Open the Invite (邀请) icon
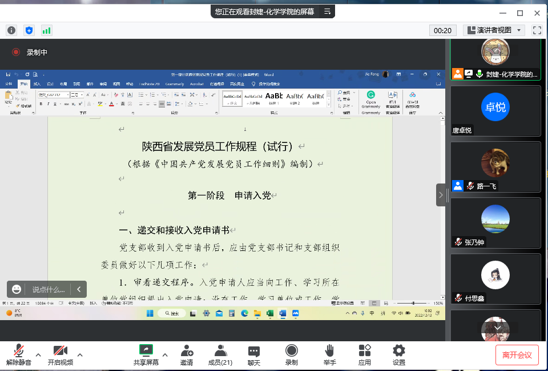 tap(186, 355)
